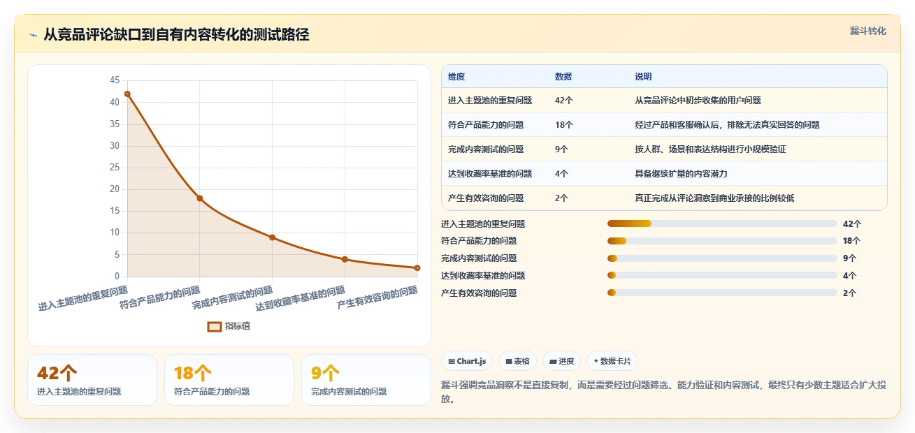915x433 pixels.
Task: Click the 数据卡片 tag chip
Action: tap(612, 361)
